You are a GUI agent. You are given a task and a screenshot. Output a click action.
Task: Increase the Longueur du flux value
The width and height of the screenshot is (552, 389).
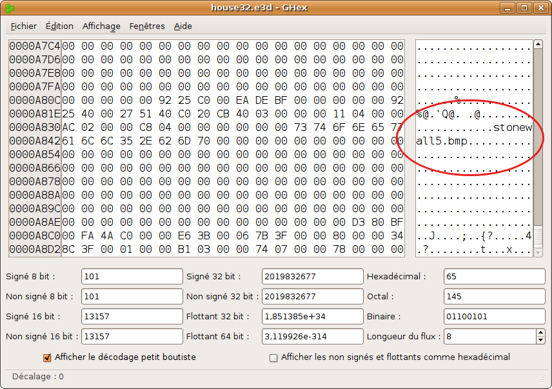pyautogui.click(x=541, y=333)
